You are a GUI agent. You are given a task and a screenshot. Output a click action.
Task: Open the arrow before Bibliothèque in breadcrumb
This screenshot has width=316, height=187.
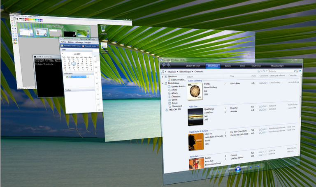point(178,72)
